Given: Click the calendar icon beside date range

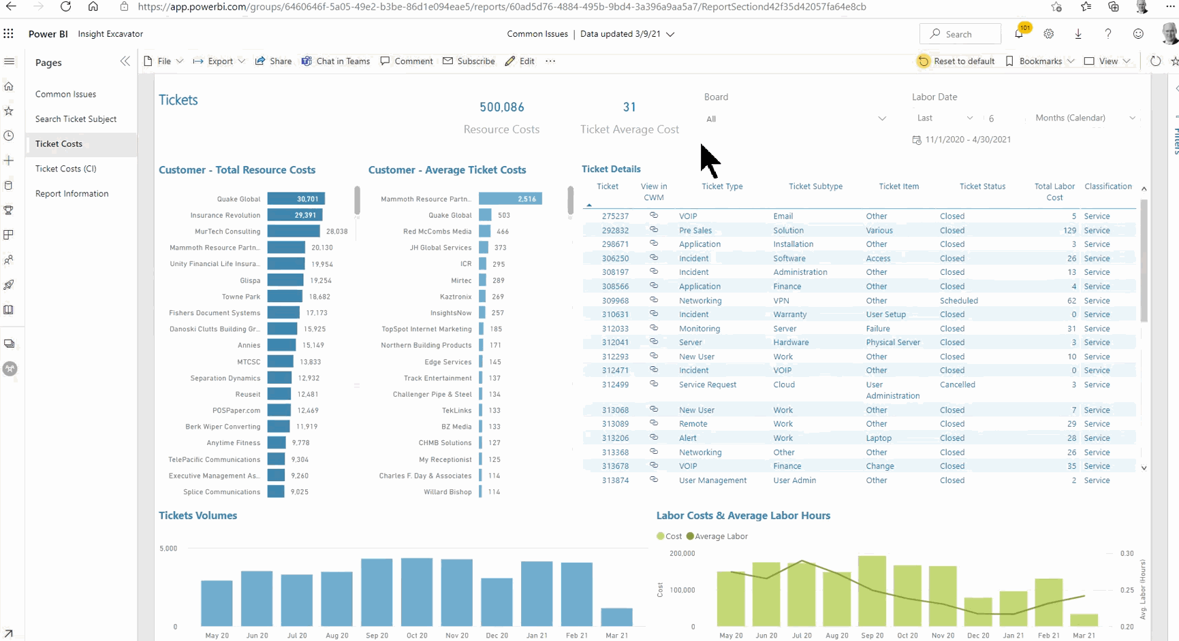Looking at the screenshot, I should pos(917,139).
